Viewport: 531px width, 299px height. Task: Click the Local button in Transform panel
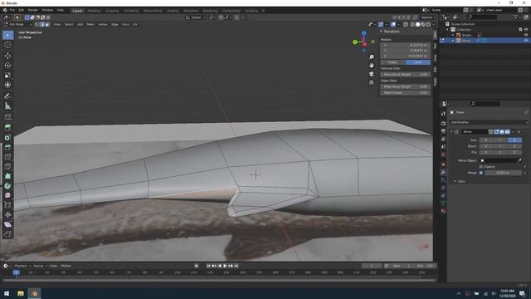pyautogui.click(x=418, y=62)
